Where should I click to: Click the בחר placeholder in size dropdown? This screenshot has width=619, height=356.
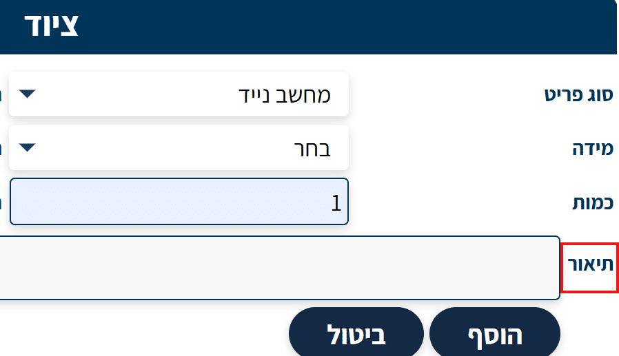click(x=307, y=147)
